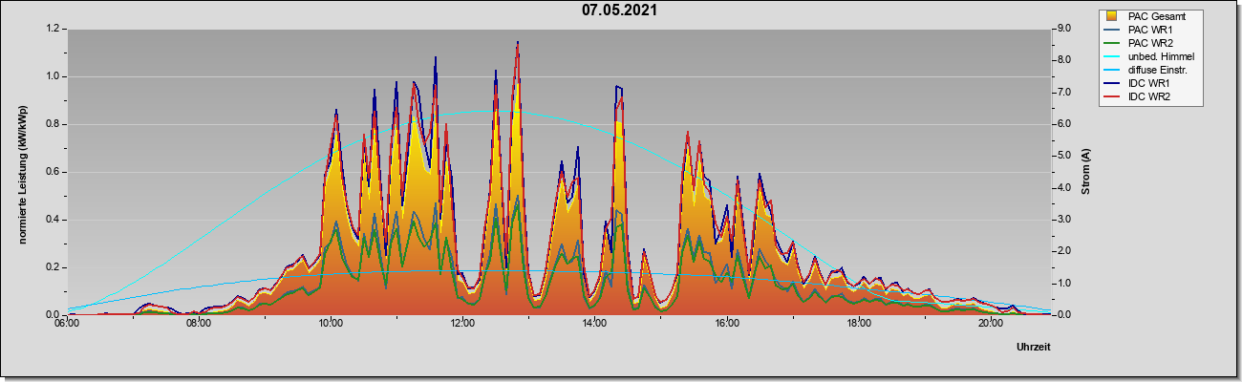Click the 10:00 time axis label

coord(331,323)
